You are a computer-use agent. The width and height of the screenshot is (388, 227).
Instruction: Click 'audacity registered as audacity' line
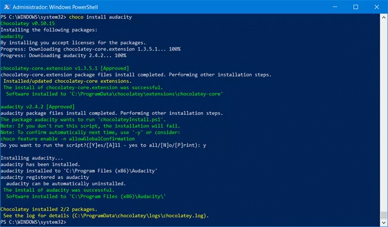pyautogui.click(x=45, y=178)
